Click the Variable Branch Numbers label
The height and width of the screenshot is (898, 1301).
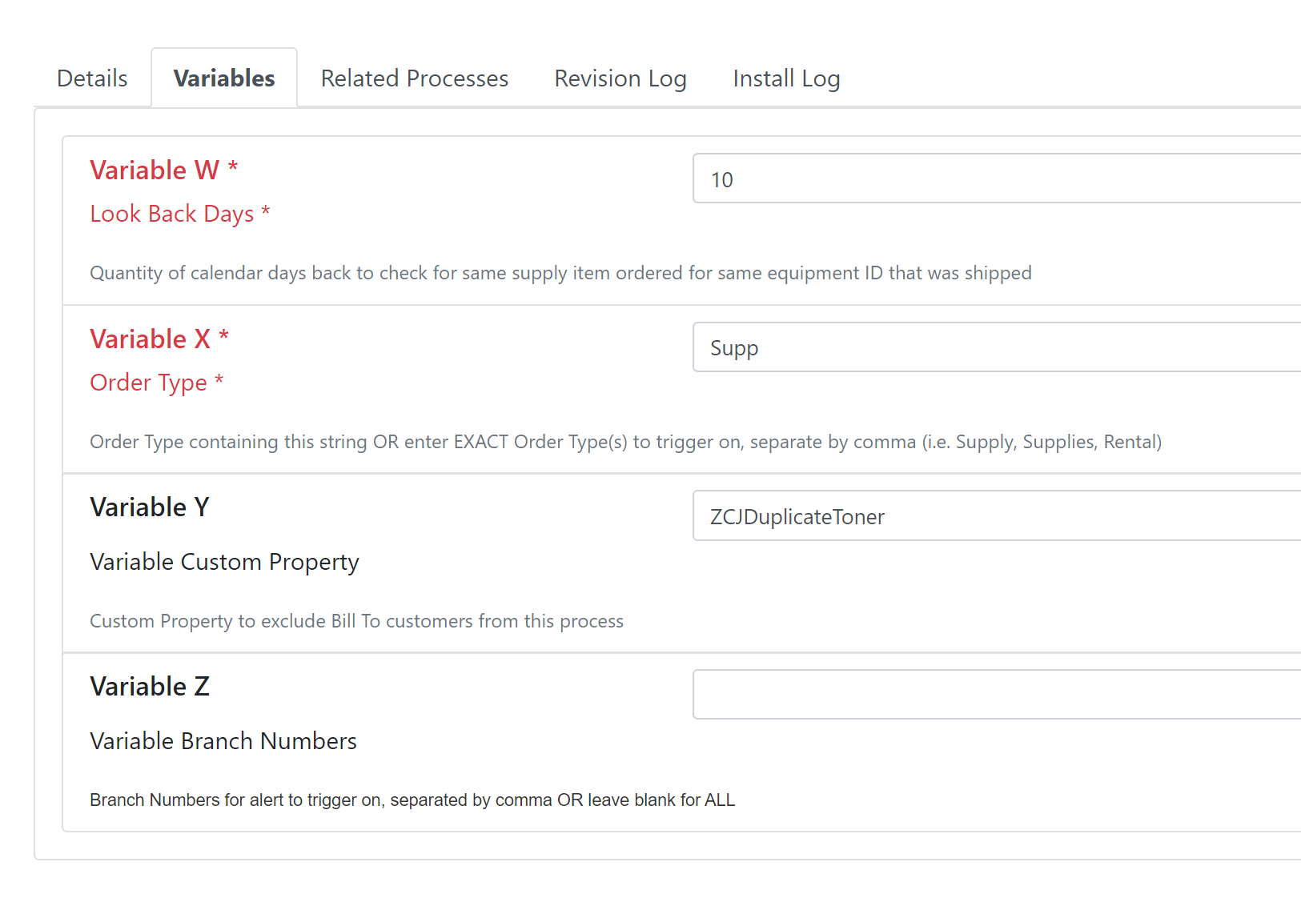point(223,741)
